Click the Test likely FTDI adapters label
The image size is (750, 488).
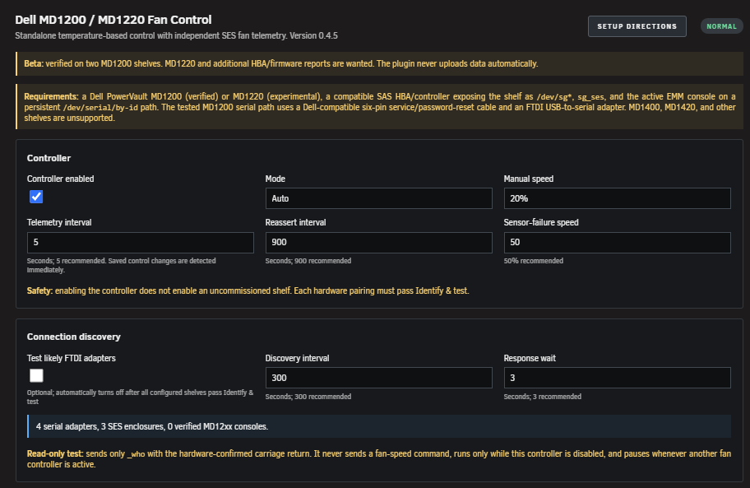pos(72,358)
